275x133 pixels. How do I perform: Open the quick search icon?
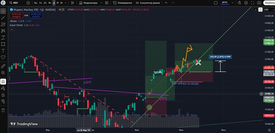pyautogui.click(x=240, y=3)
